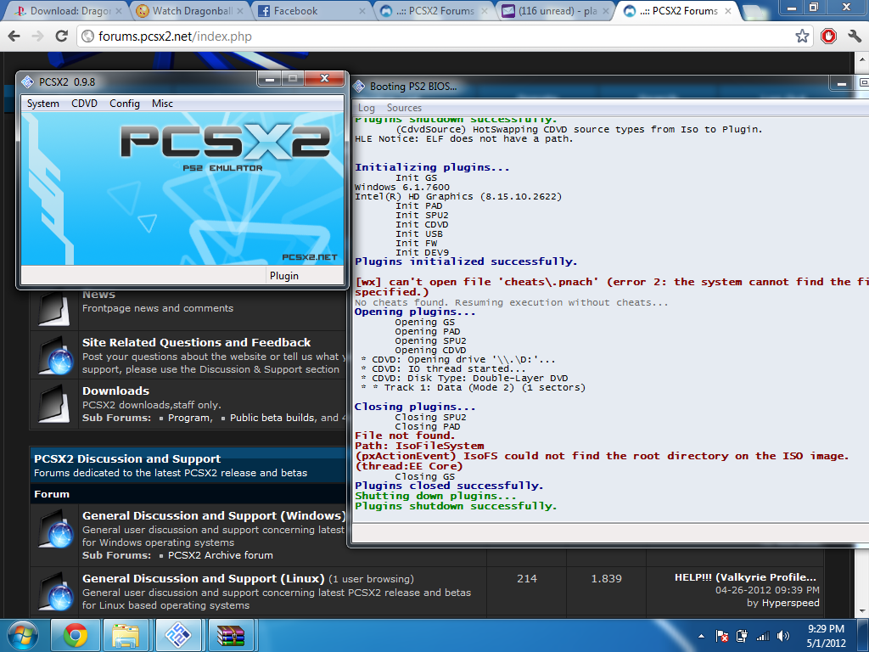The height and width of the screenshot is (652, 869).
Task: Open Windows Explorer from the taskbar
Action: click(x=126, y=635)
